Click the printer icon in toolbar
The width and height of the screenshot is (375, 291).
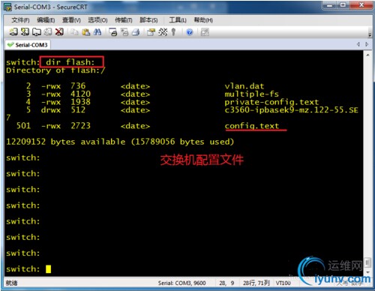(x=136, y=32)
